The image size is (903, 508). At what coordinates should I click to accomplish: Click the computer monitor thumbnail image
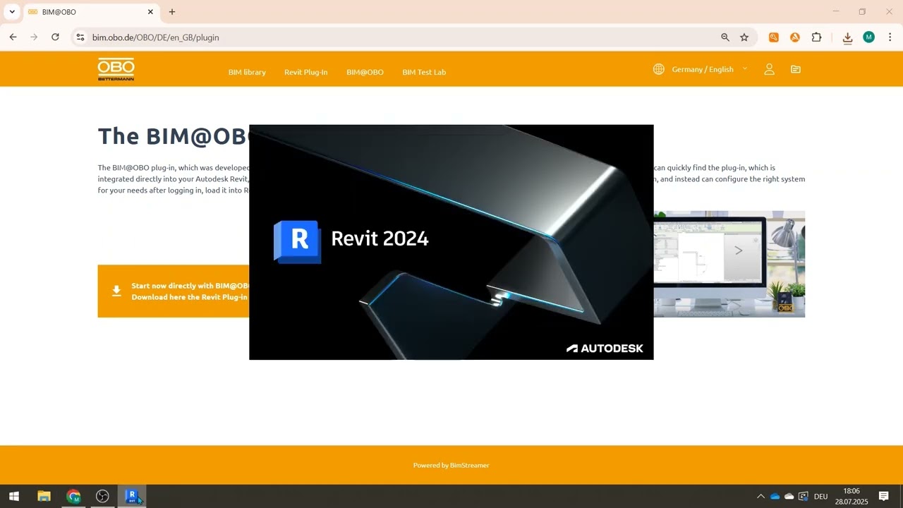pyautogui.click(x=729, y=264)
